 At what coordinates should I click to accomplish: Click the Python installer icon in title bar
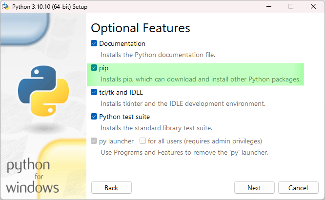point(5,6)
